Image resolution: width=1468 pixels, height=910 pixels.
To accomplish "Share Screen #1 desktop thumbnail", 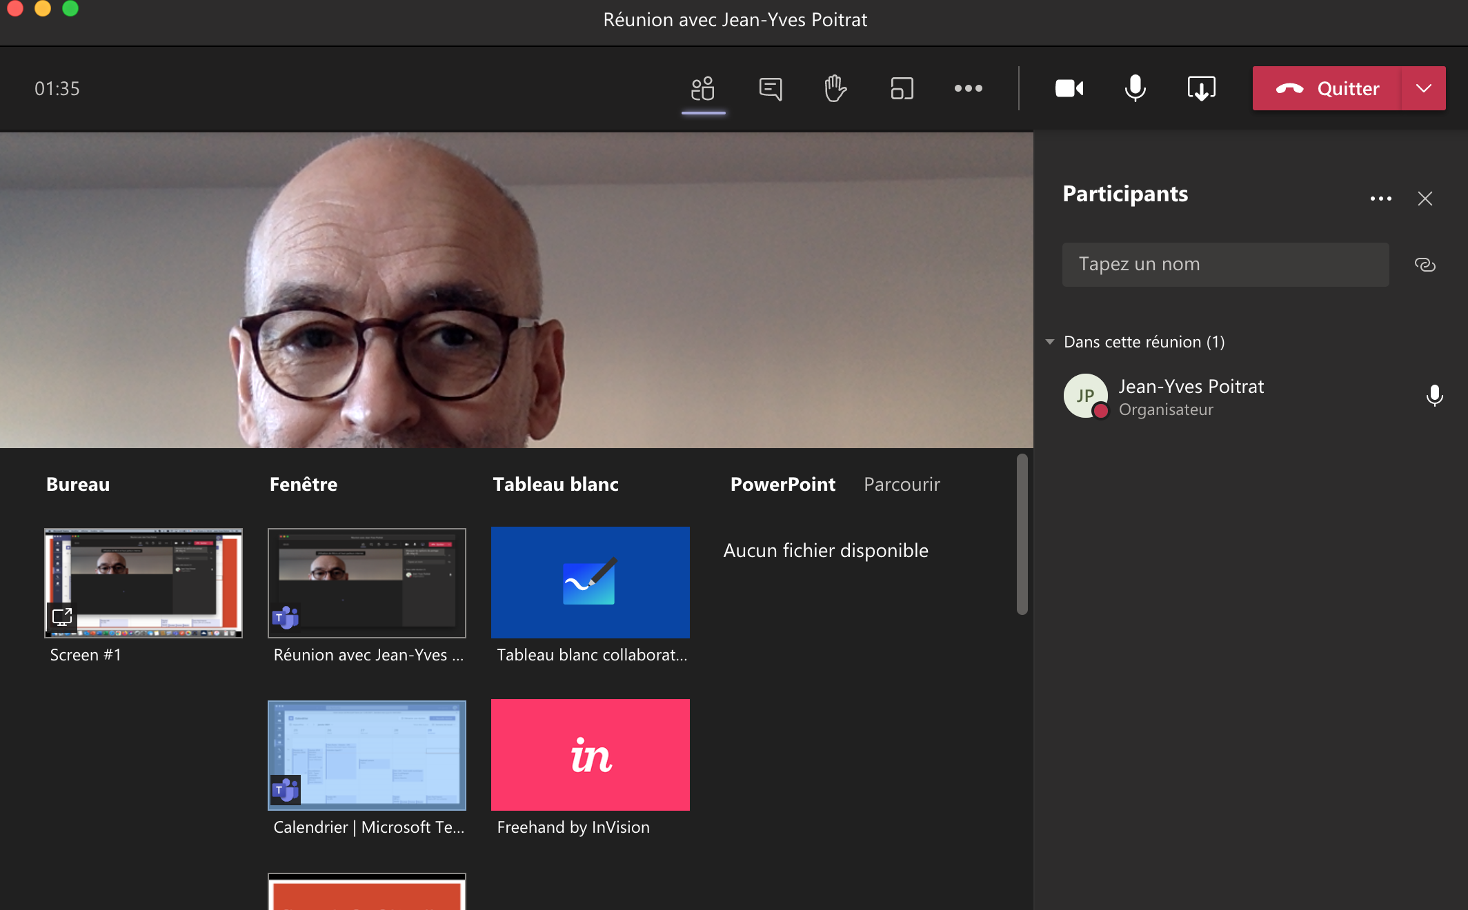I will (x=143, y=583).
